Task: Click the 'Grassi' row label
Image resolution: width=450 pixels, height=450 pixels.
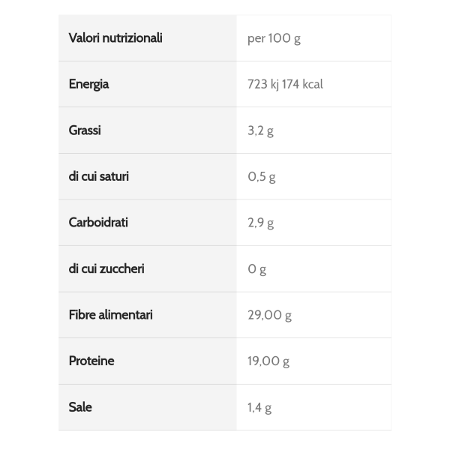Action: 85,130
